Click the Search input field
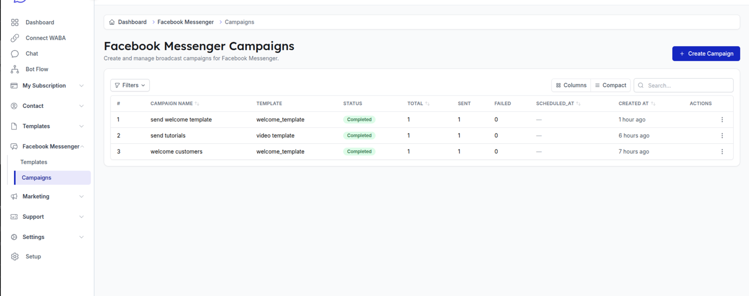 point(683,85)
